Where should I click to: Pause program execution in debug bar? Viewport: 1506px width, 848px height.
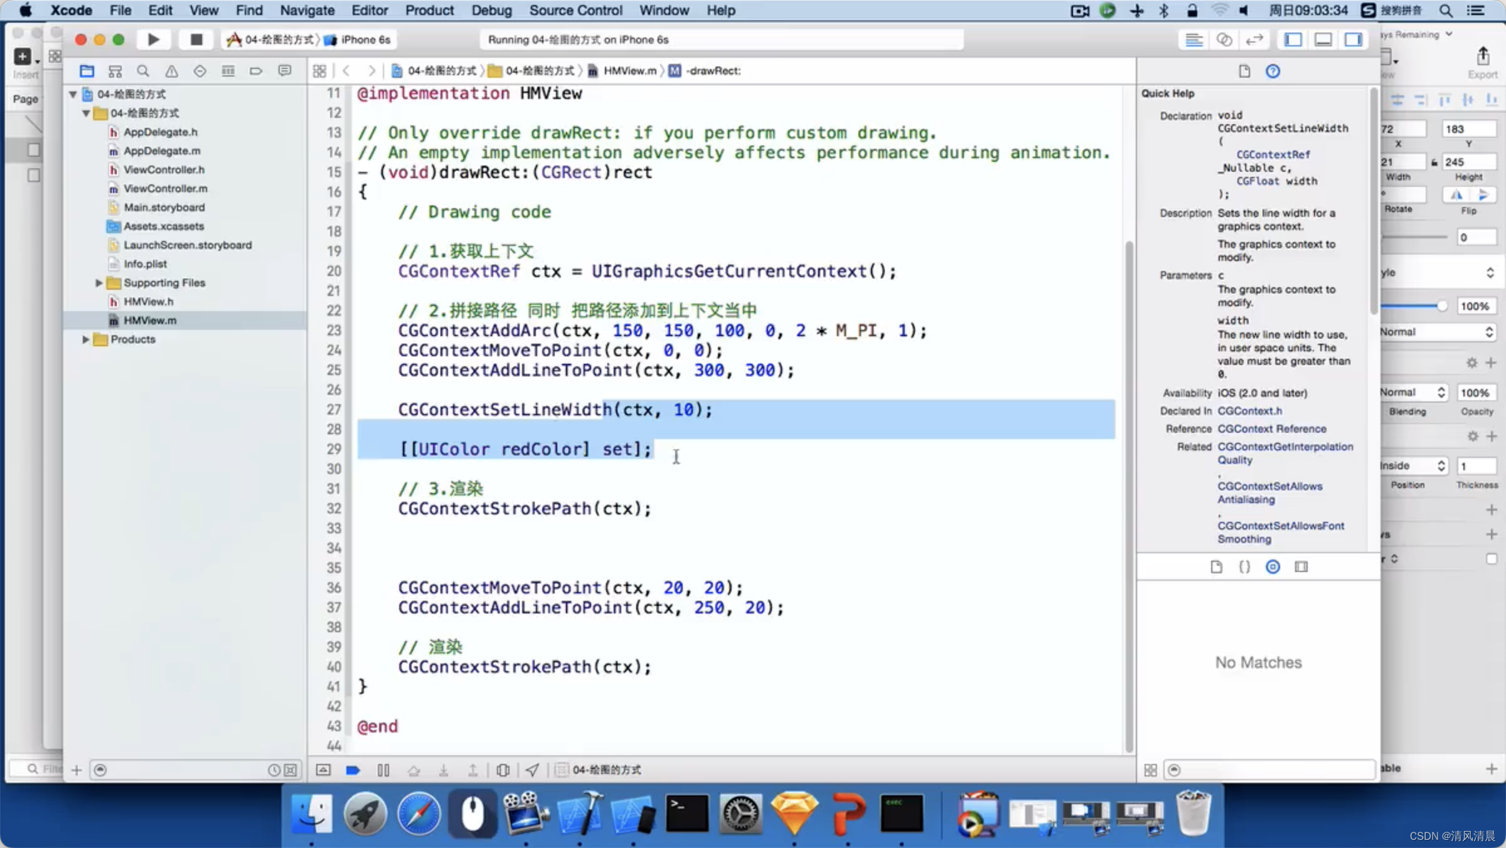pos(383,770)
